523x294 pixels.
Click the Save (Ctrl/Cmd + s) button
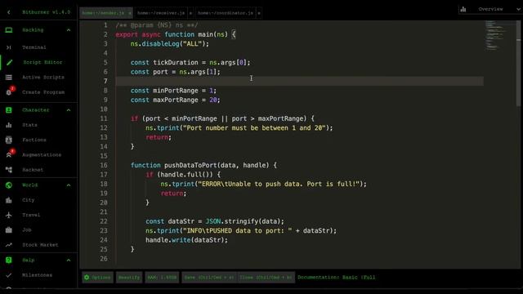point(209,278)
